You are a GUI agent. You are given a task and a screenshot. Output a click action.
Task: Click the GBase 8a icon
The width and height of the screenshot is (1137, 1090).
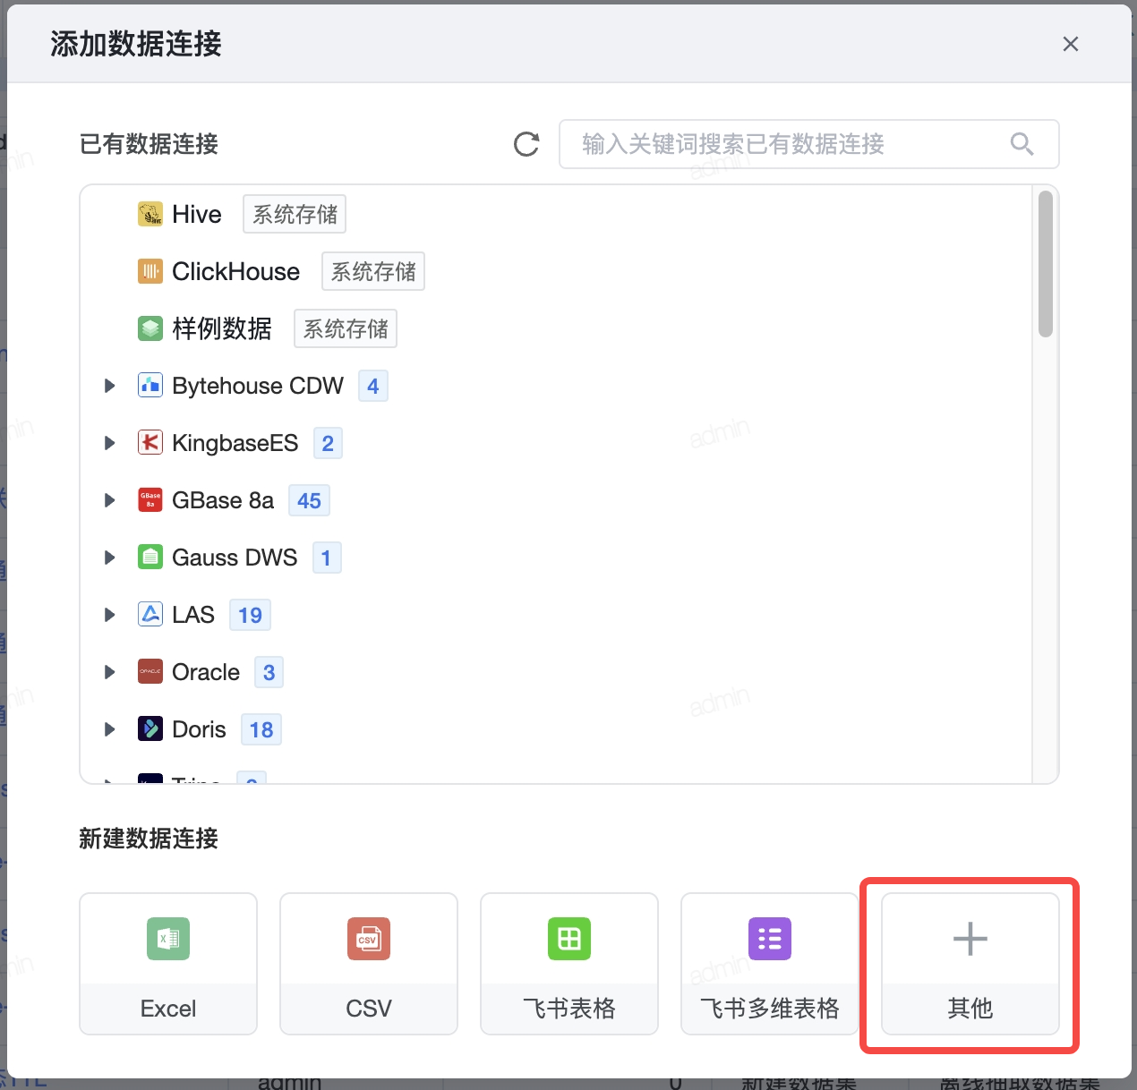pyautogui.click(x=150, y=500)
